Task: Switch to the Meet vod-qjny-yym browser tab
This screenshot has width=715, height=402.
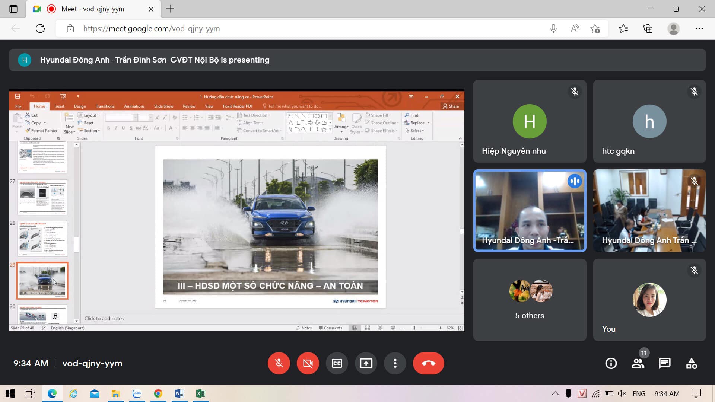Action: 93,9
